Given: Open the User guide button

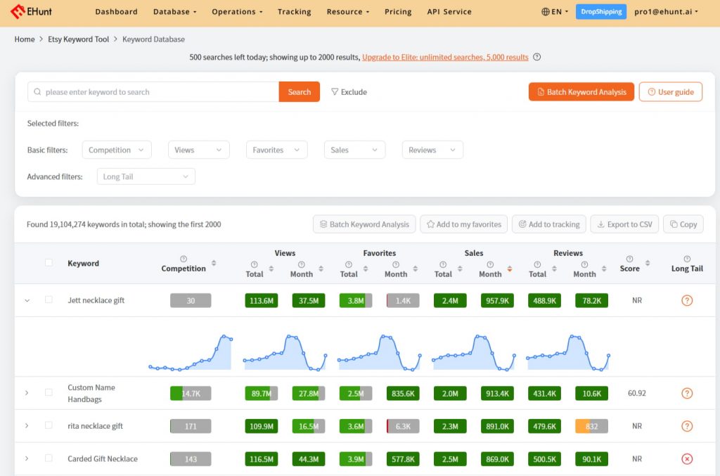Looking at the screenshot, I should 670,92.
